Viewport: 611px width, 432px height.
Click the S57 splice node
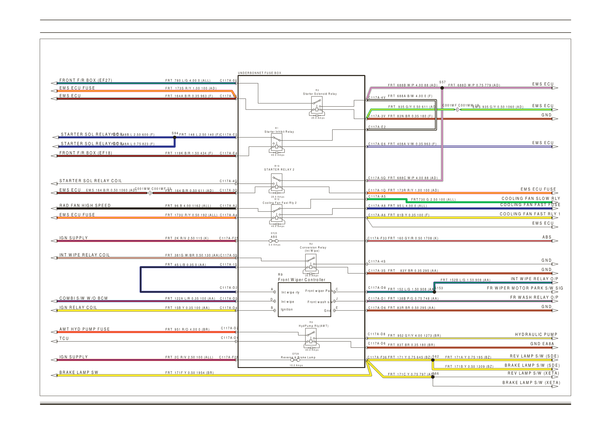click(x=442, y=88)
